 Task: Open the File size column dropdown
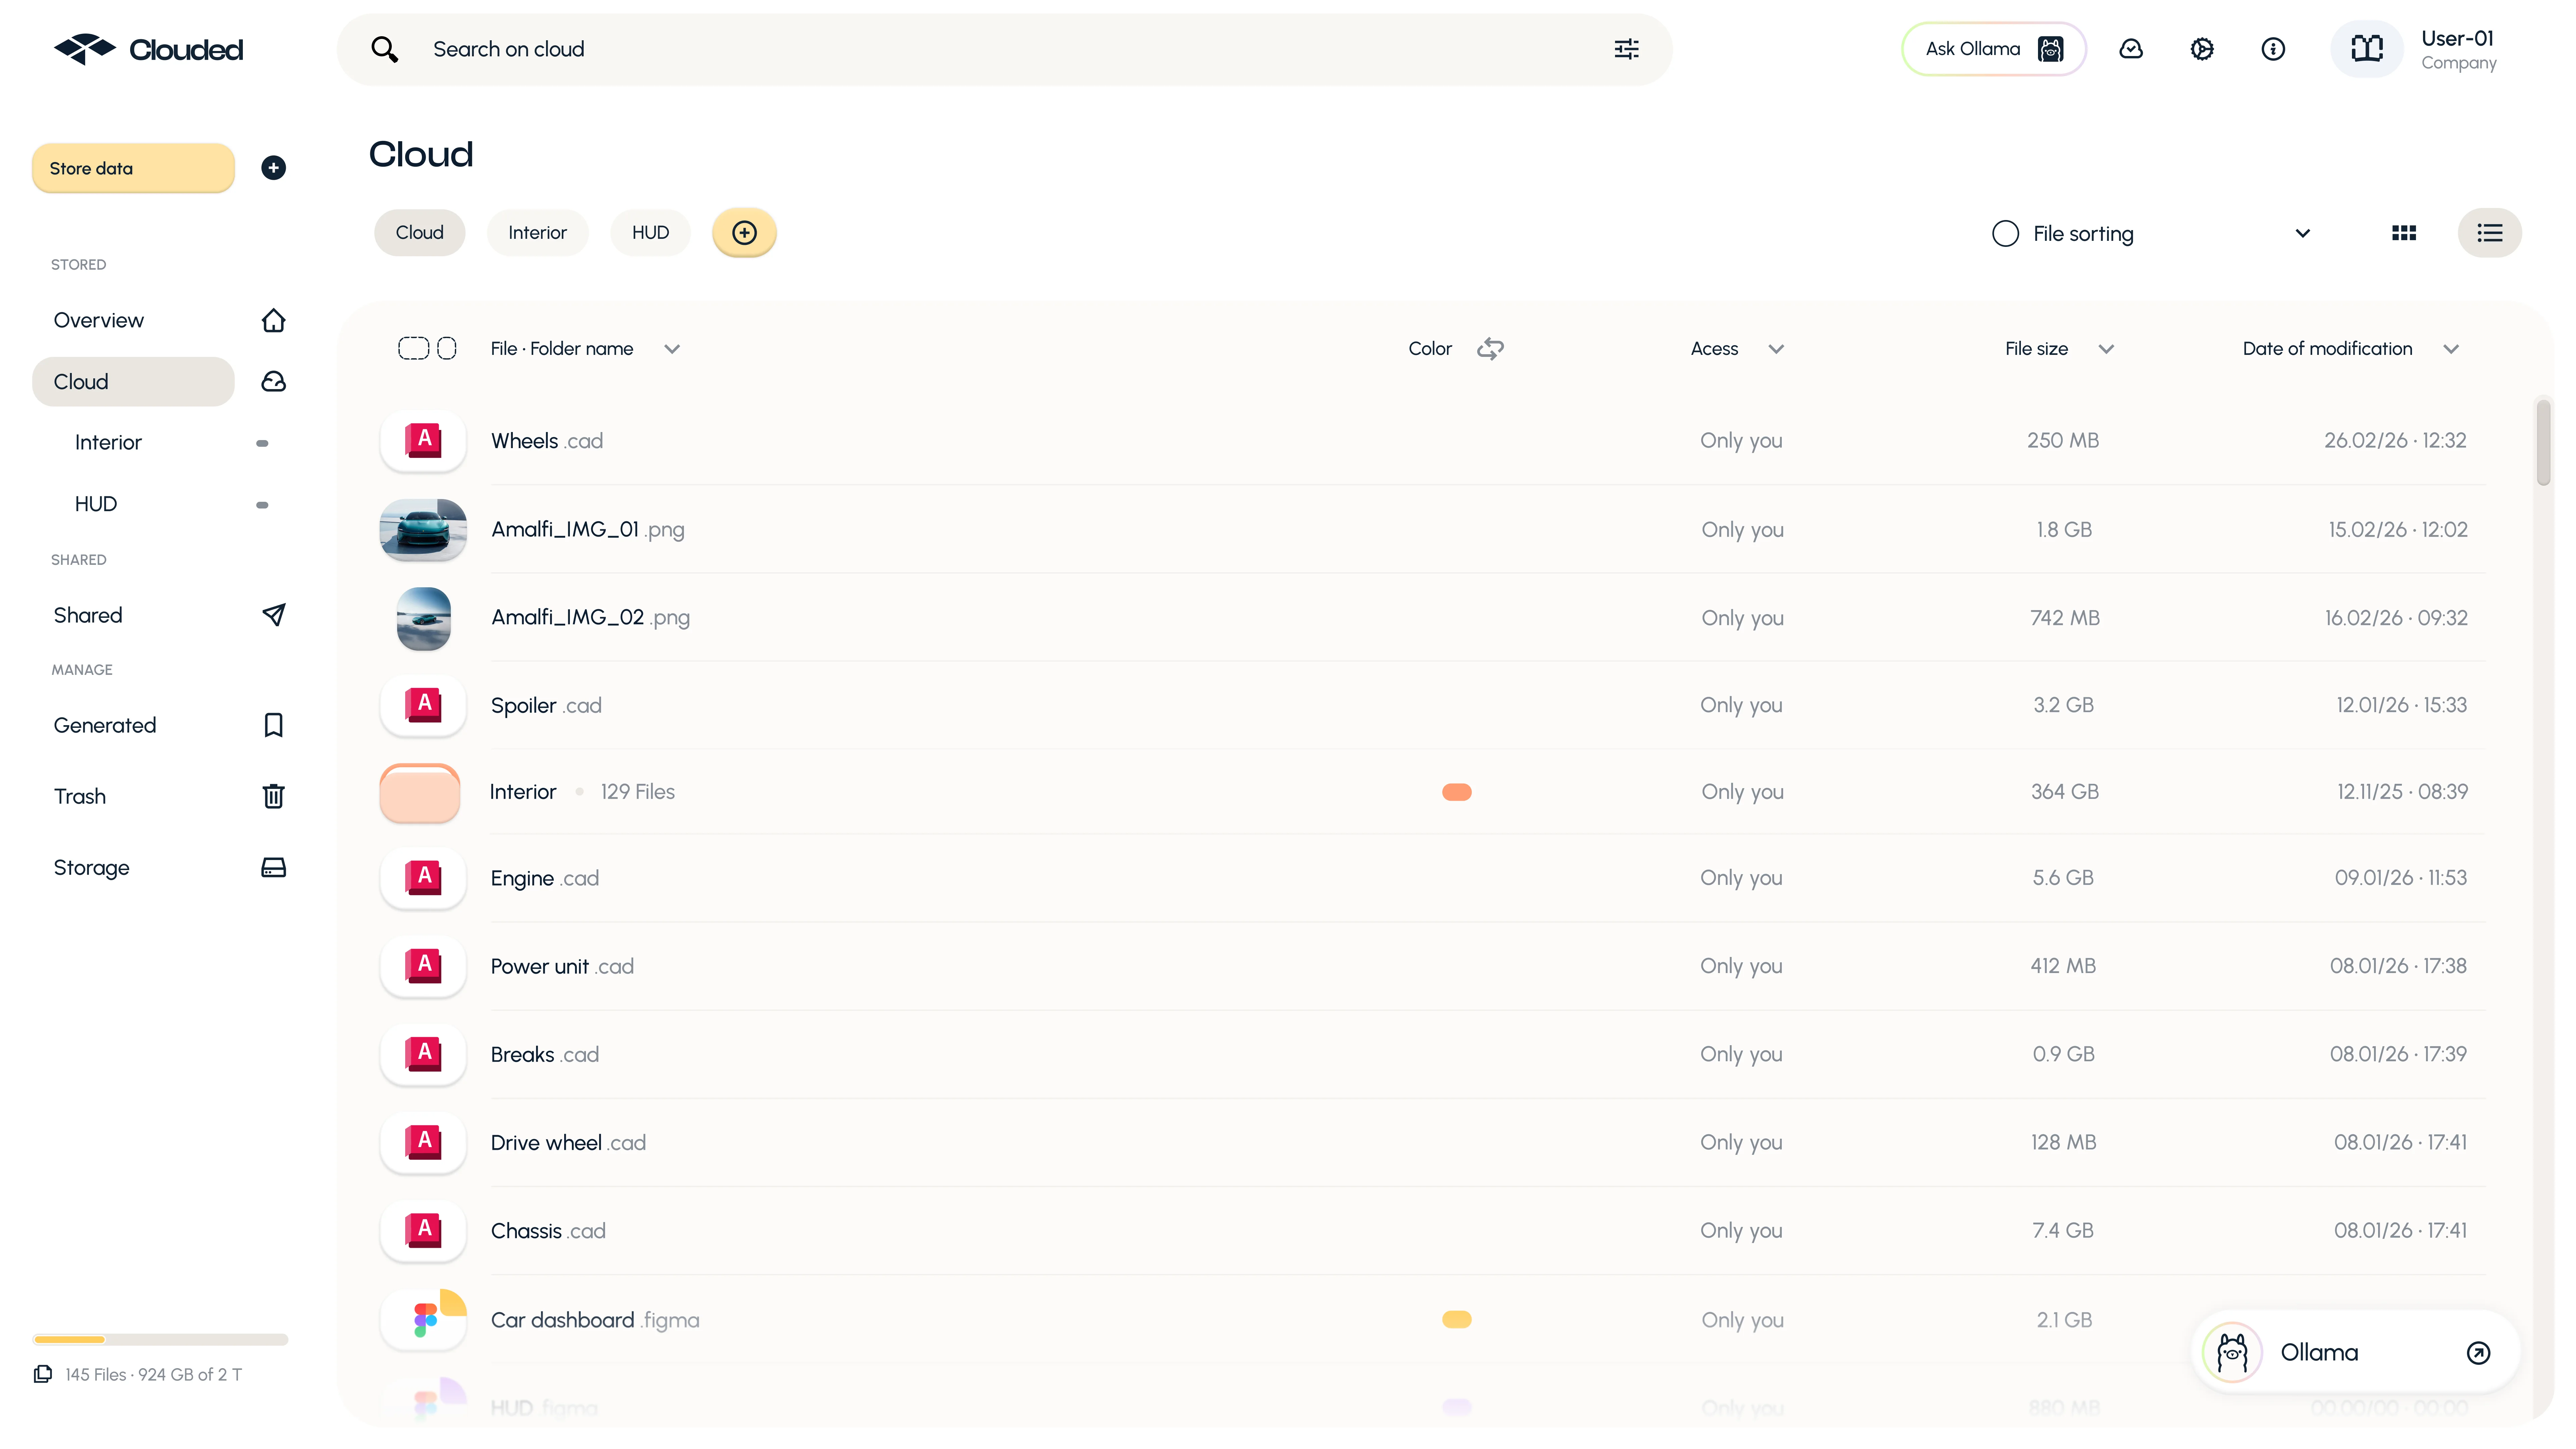click(2106, 349)
